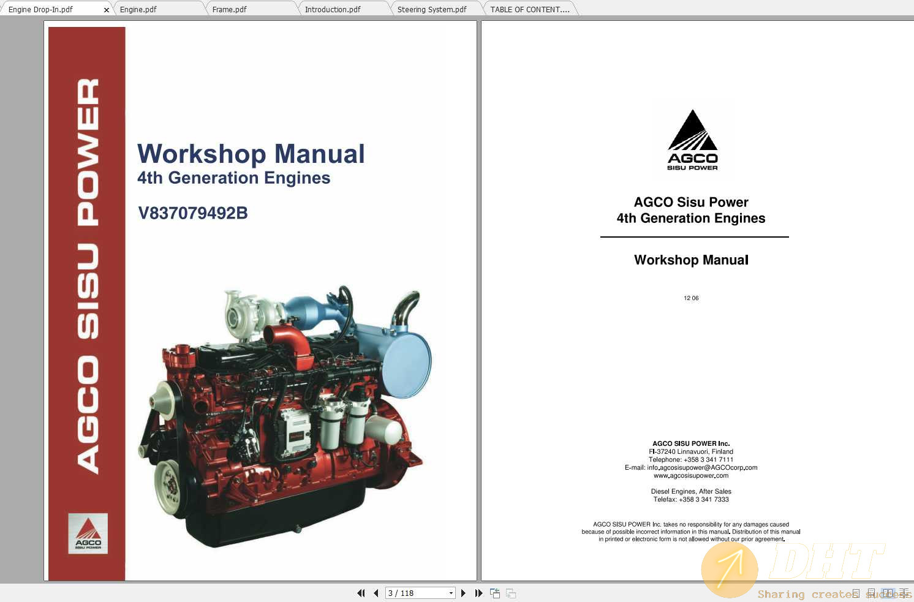Click the AGCO logo on right page
The height and width of the screenshot is (602, 914).
tap(692, 140)
